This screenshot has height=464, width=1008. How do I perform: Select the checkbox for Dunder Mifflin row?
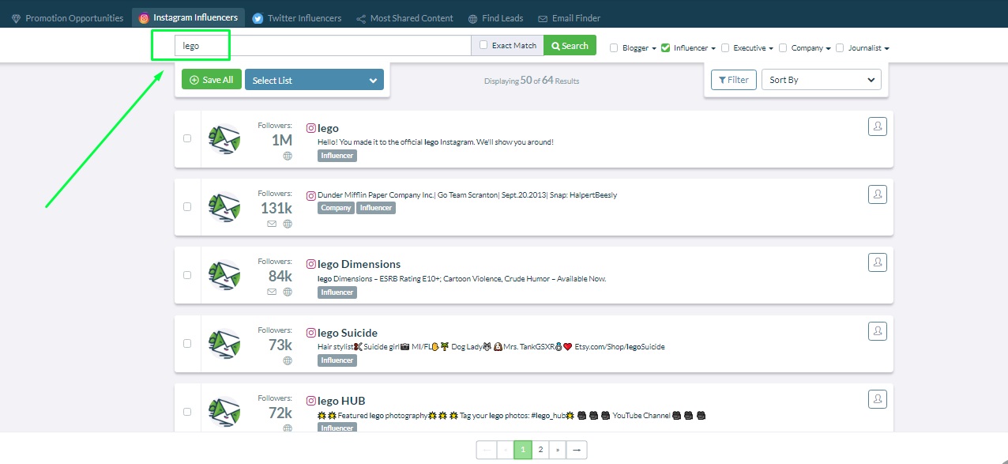[x=187, y=206]
